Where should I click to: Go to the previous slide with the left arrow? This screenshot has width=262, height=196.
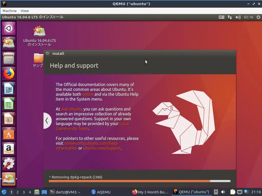(x=47, y=121)
